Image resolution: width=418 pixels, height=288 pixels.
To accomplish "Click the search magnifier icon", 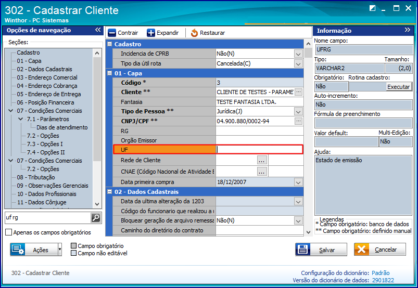I will pos(96,218).
